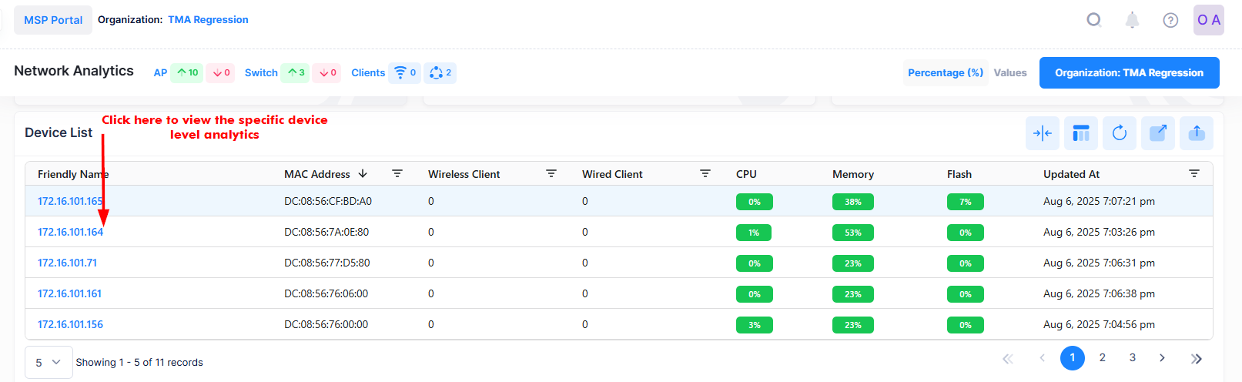
Task: Open Device List in expanded view
Action: pos(1158,133)
